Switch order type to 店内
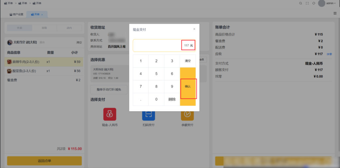Screen dimensions: 340x168 [x=69, y=28]
